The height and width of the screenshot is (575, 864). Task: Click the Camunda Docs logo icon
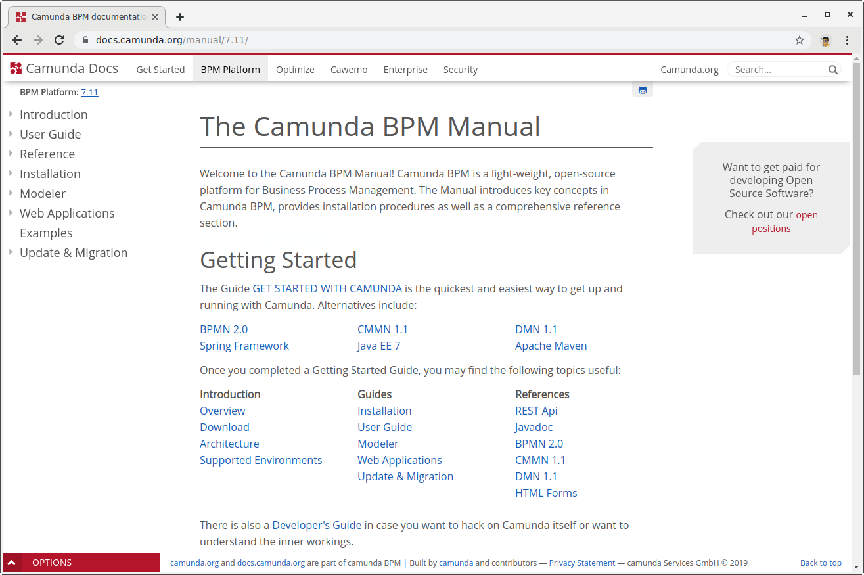tap(16, 68)
